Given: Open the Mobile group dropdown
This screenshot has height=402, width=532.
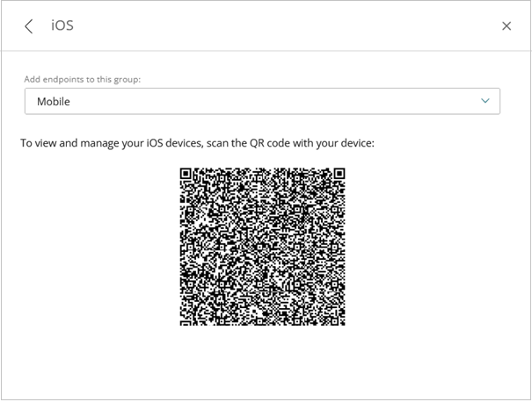Looking at the screenshot, I should coord(262,101).
